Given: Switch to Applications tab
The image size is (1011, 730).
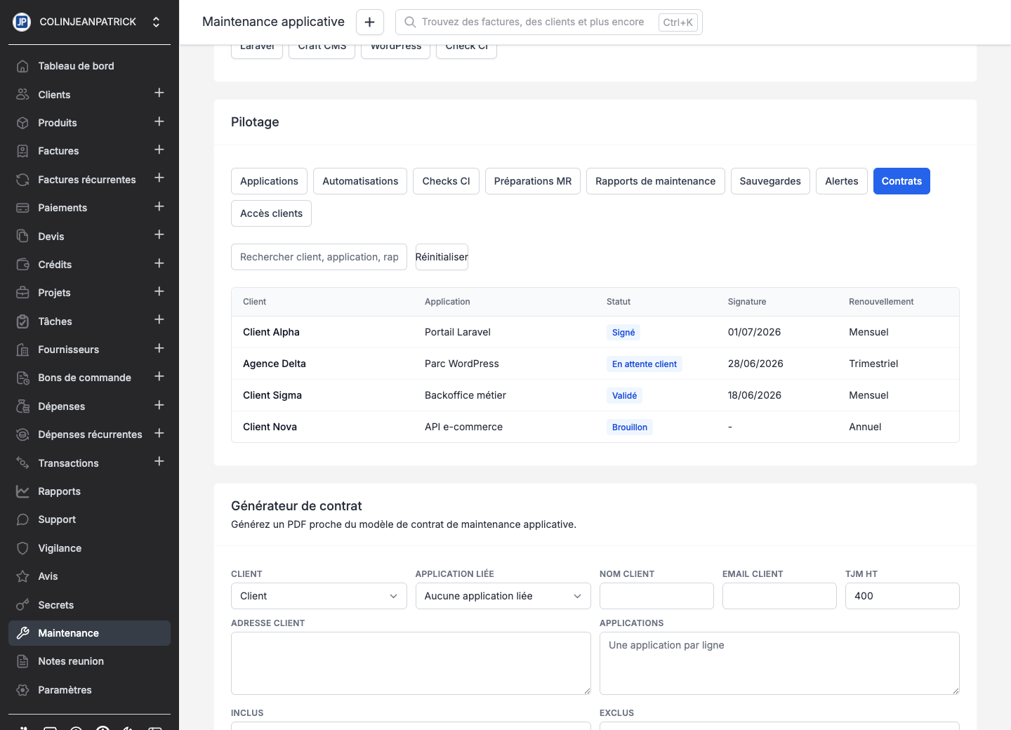Looking at the screenshot, I should coord(269,181).
